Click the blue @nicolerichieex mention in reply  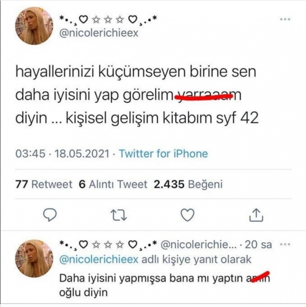click(99, 260)
